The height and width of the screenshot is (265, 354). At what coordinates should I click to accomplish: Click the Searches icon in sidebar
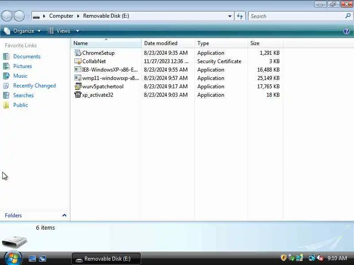[6, 95]
